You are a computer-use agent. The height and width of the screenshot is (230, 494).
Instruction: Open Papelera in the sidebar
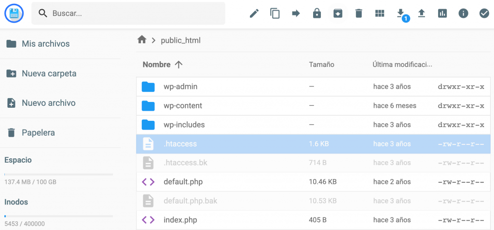38,132
